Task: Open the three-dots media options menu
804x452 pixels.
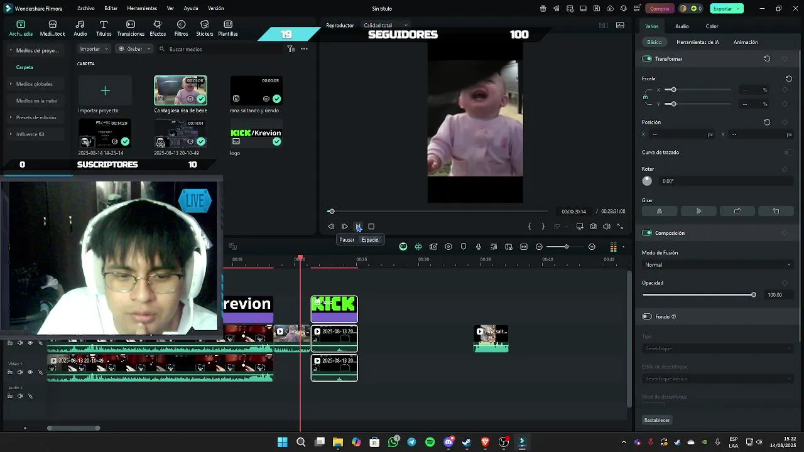Action: [304, 49]
